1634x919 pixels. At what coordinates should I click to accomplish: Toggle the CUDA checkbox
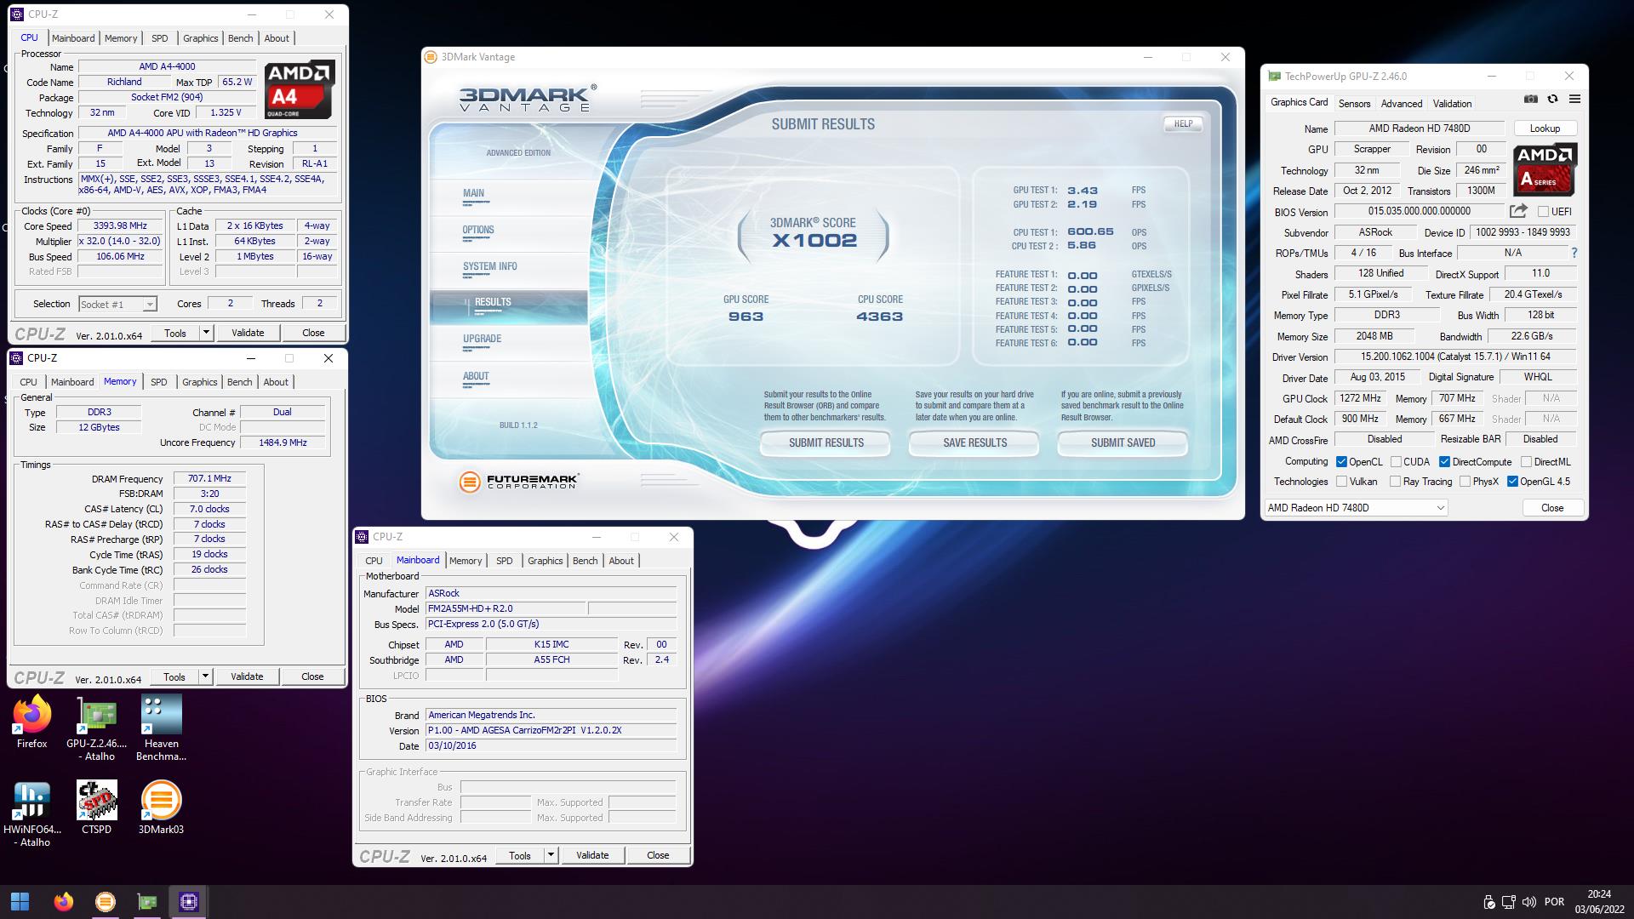tap(1396, 462)
